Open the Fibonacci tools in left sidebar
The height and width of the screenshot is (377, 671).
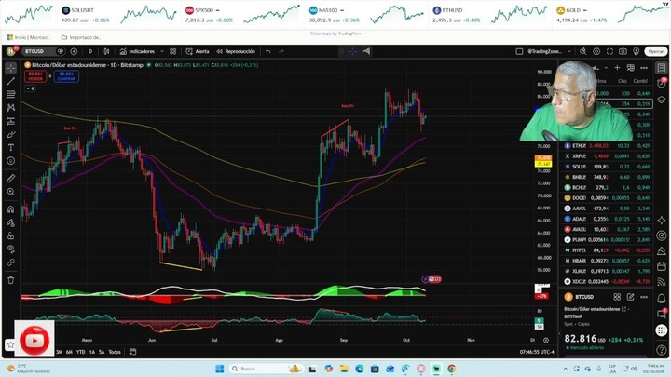point(10,94)
